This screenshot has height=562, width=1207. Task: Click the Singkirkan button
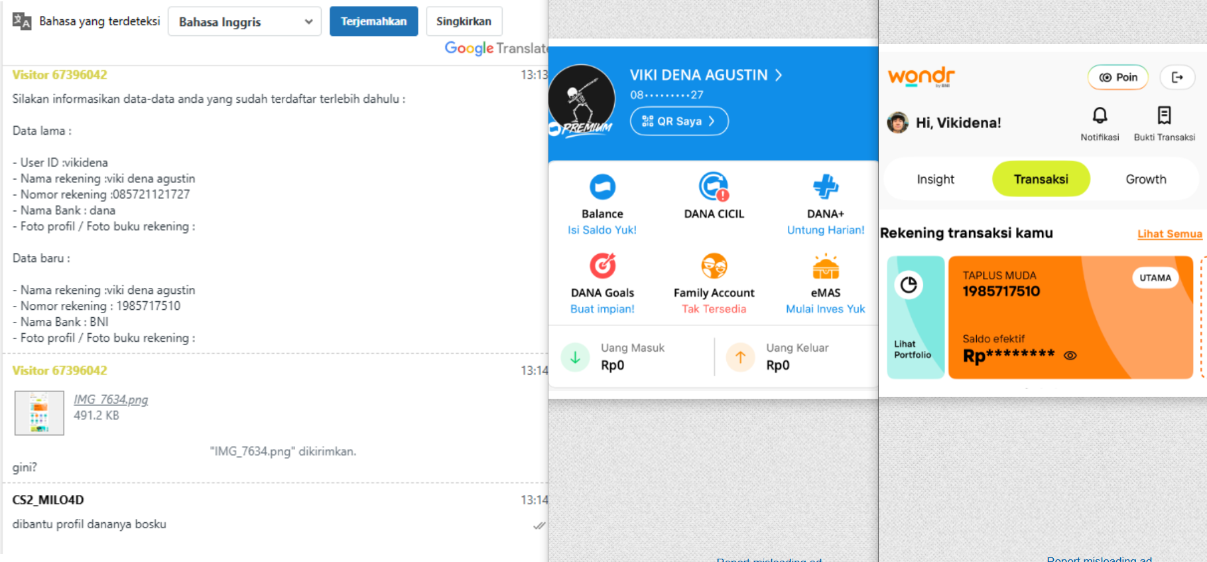point(464,21)
